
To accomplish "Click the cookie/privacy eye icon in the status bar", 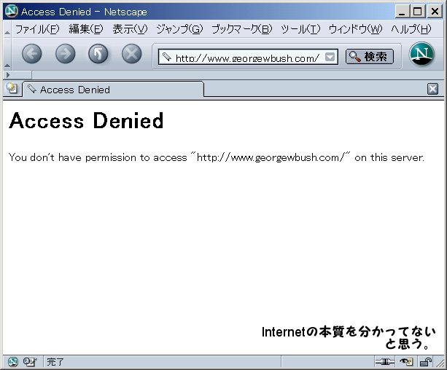I will [406, 362].
